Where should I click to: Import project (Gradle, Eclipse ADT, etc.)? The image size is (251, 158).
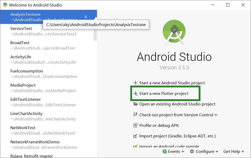177,136
